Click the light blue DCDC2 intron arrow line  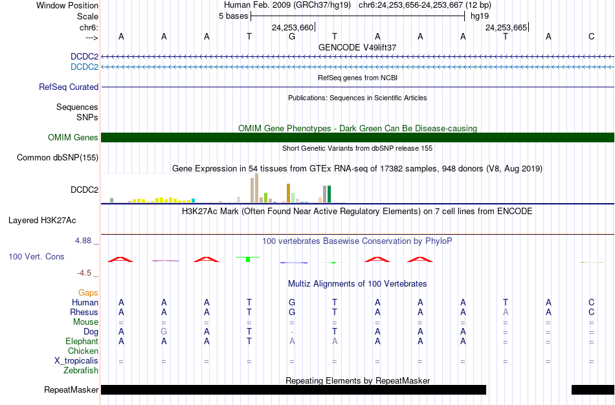(x=358, y=67)
